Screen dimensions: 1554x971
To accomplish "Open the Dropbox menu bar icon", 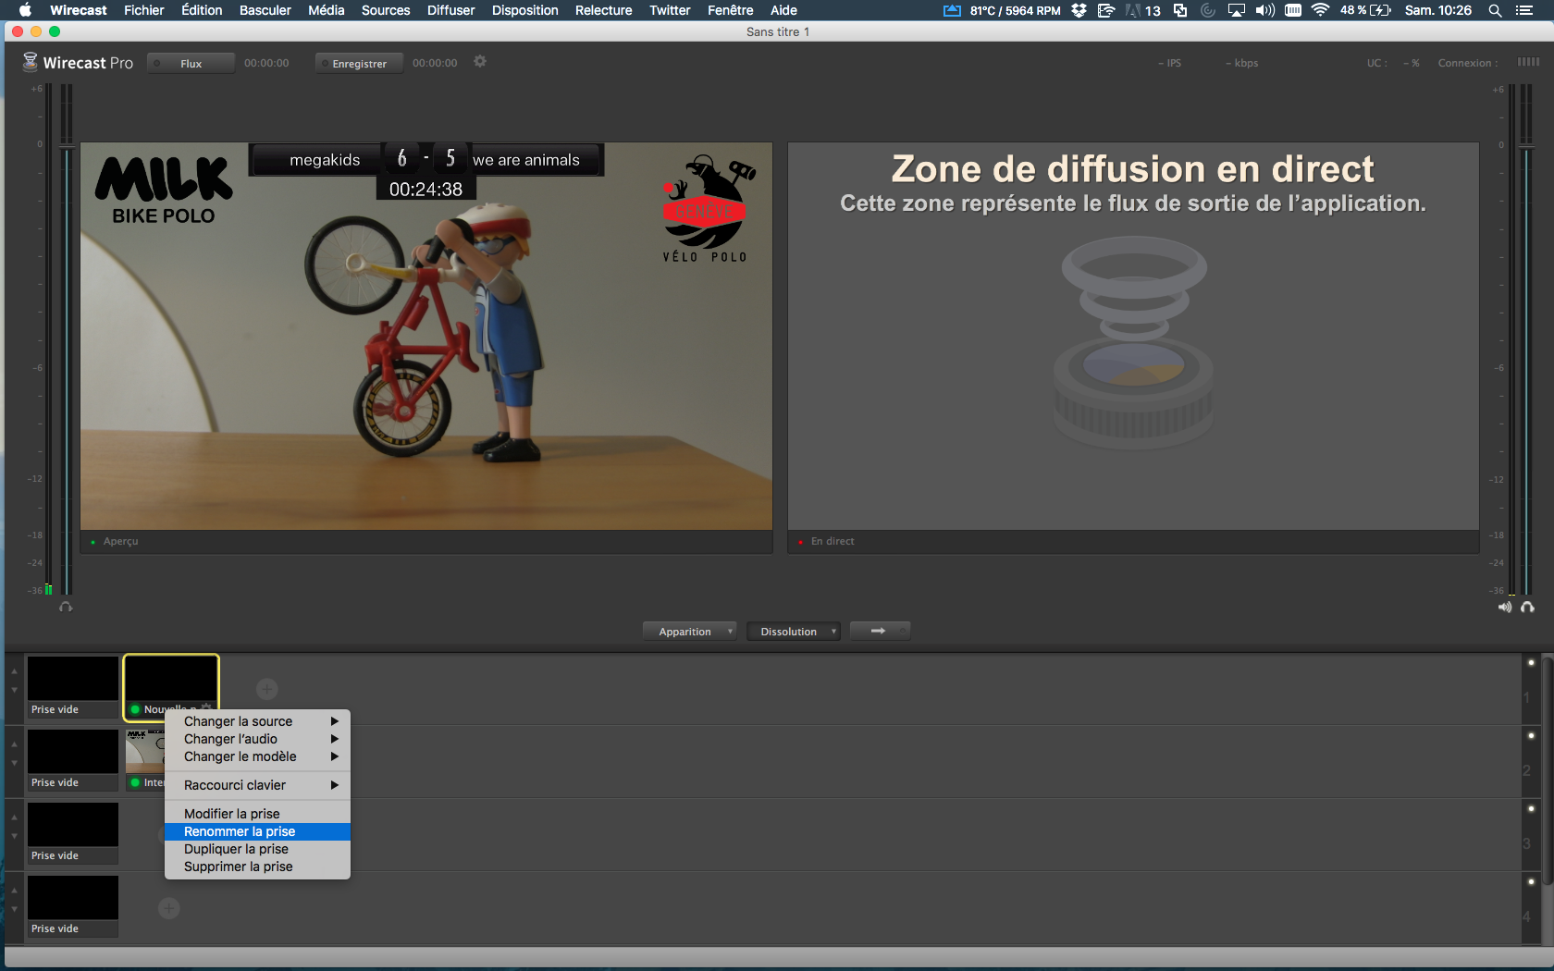I will click(x=1079, y=10).
